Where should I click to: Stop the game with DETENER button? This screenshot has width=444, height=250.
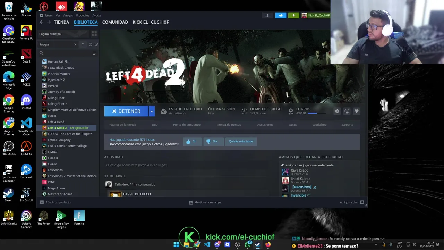point(126,111)
